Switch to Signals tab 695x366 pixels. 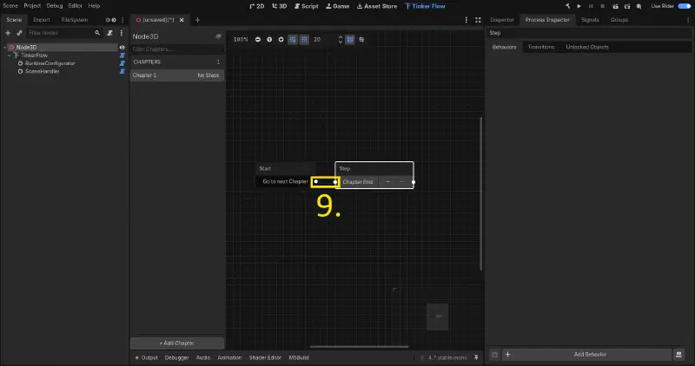(x=590, y=20)
